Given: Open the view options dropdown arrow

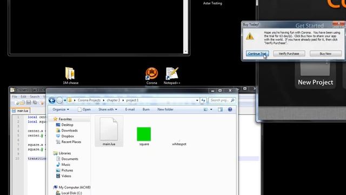Looking at the screenshot, I should tap(211, 109).
